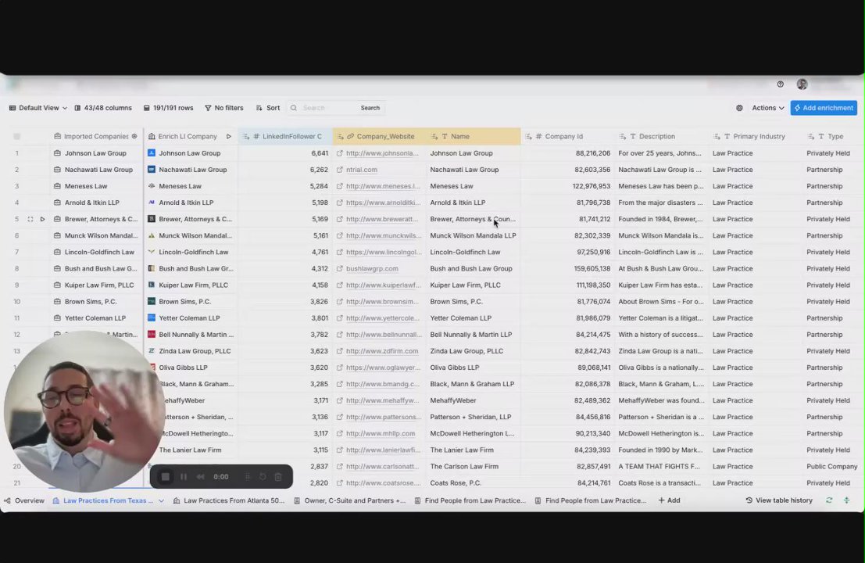This screenshot has height=563, width=865.
Task: Open the Primary Industry column header menu
Action: (756, 136)
